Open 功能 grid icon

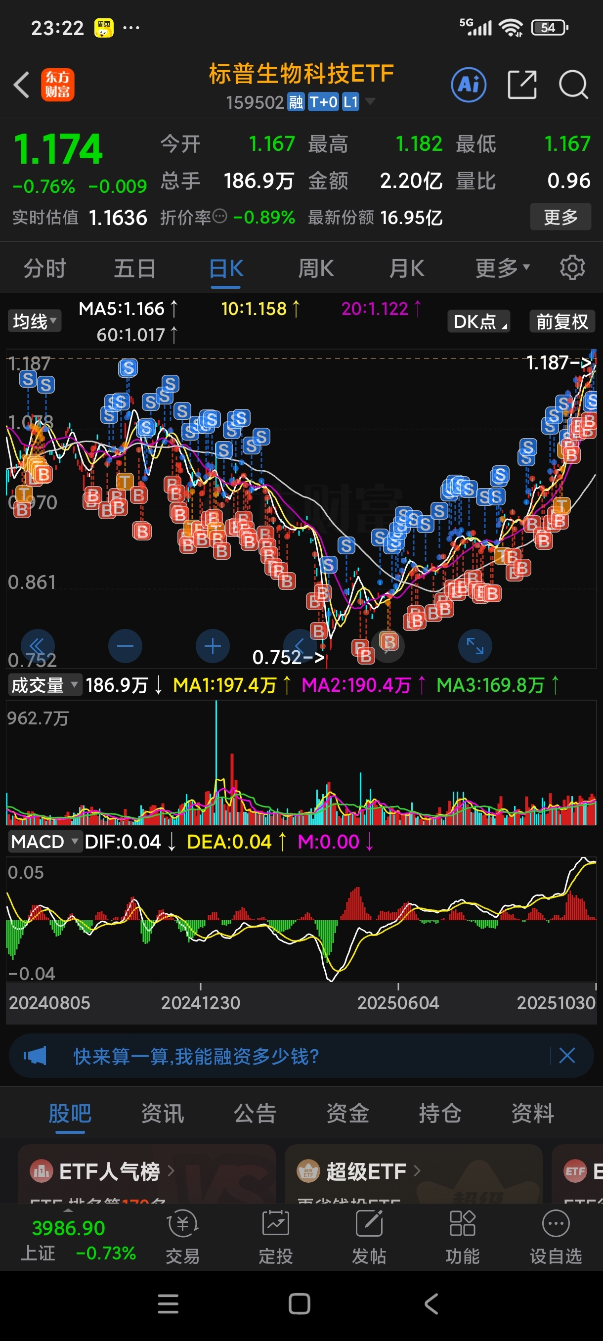coord(462,1237)
